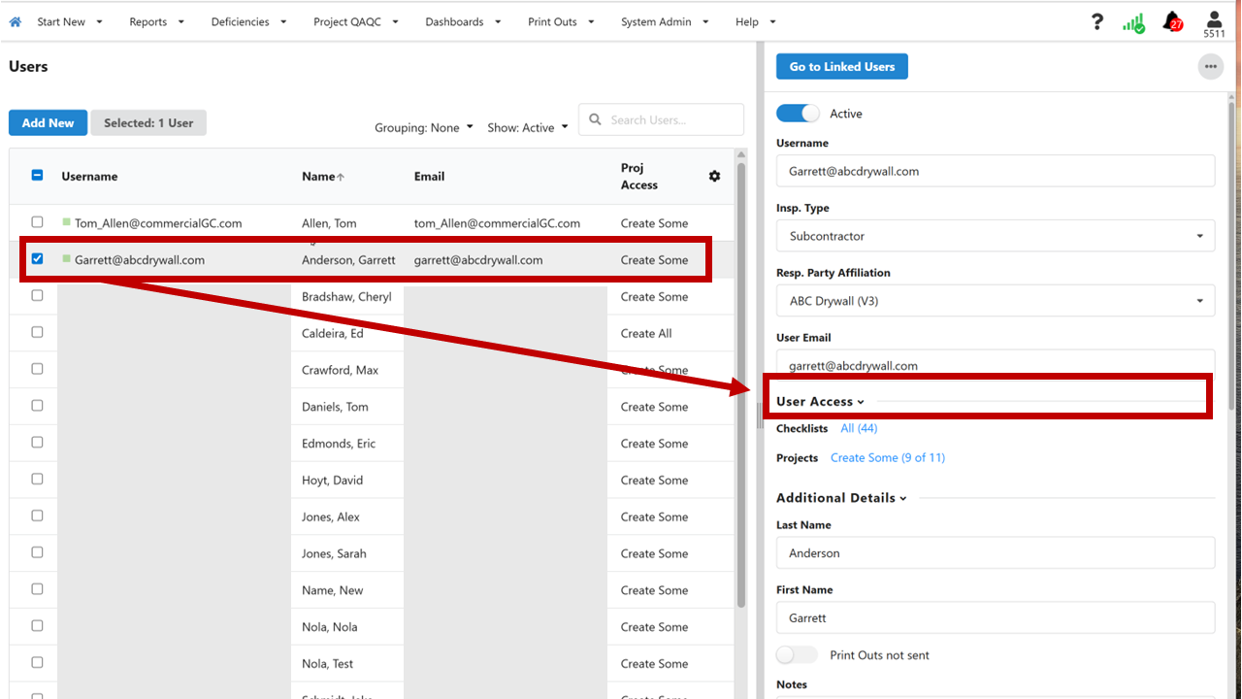Select checkbox for Bradshaw, Cheryl
This screenshot has width=1242, height=699.
coord(37,295)
